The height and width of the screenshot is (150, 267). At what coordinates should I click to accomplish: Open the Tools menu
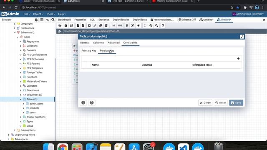pos(50,14)
